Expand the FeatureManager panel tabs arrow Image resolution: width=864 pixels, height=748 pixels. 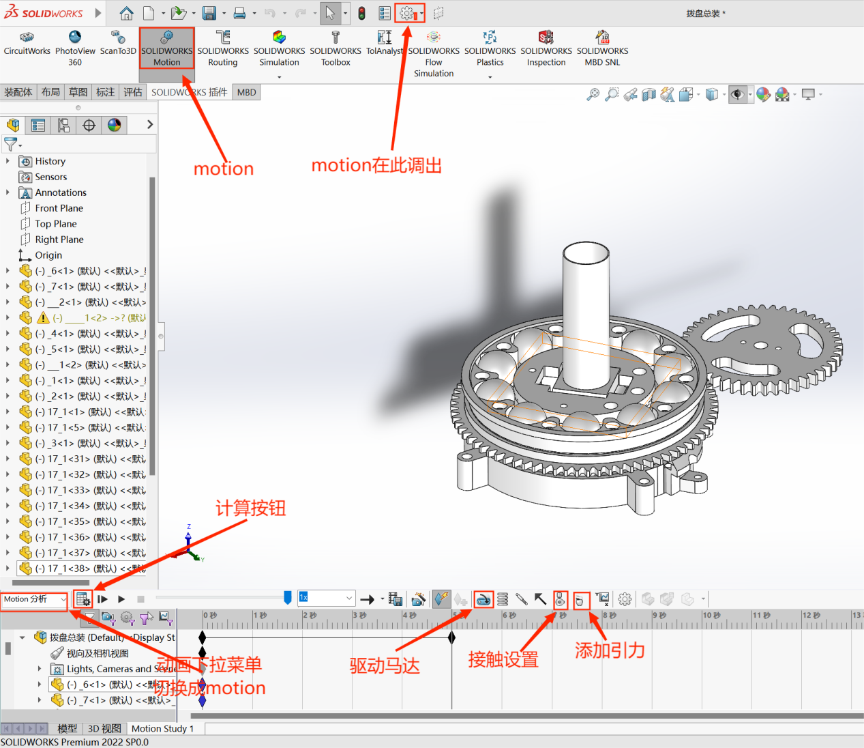coord(150,124)
